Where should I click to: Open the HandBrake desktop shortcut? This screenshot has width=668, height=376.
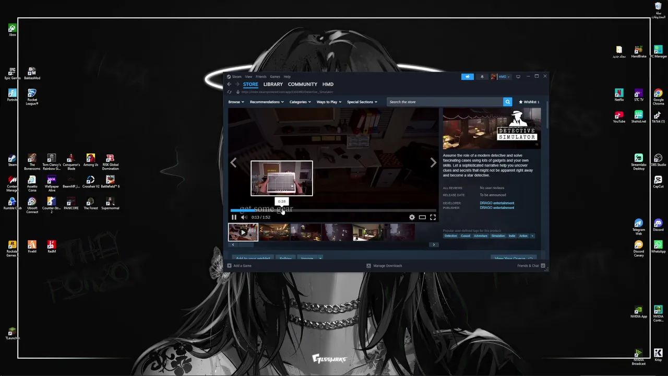click(638, 52)
